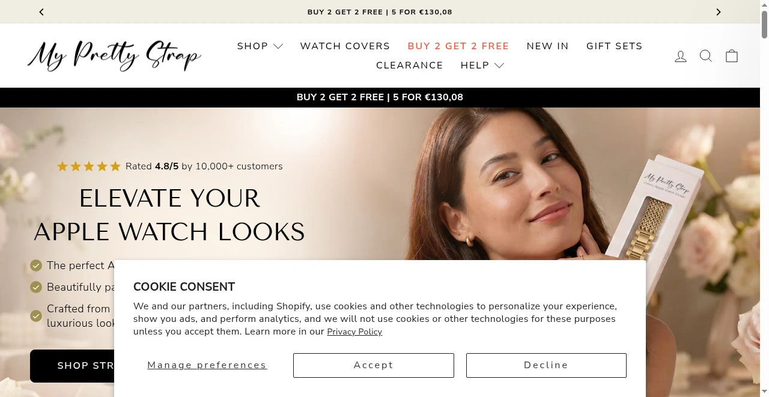Viewport: 769px width, 397px height.
Task: Open the BUY 2 GET 2 FREE menu link
Action: pyautogui.click(x=458, y=46)
